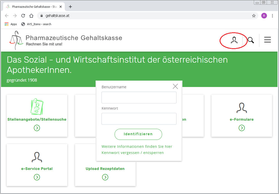This screenshot has height=194, width=279.
Task: Click the e-Service Portal person icon
Action: pos(37,157)
